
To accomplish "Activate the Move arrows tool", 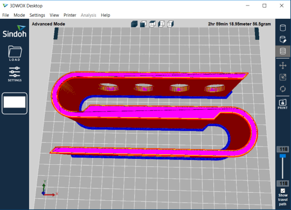I will pos(283,66).
